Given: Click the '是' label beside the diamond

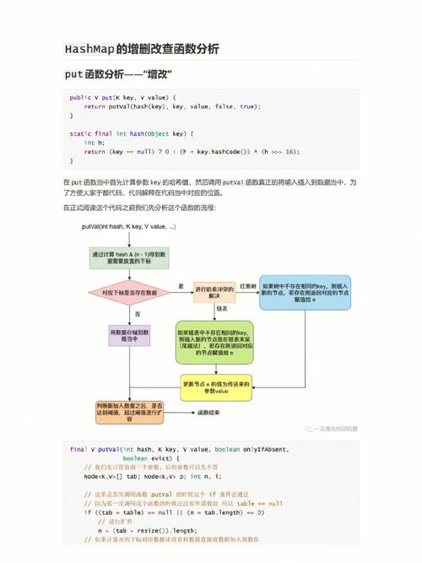Looking at the screenshot, I should pyautogui.click(x=181, y=286).
